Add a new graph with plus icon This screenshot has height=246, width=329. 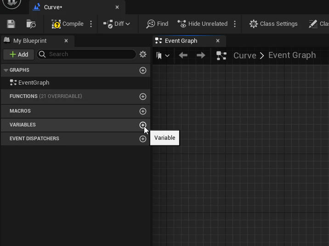click(x=143, y=70)
